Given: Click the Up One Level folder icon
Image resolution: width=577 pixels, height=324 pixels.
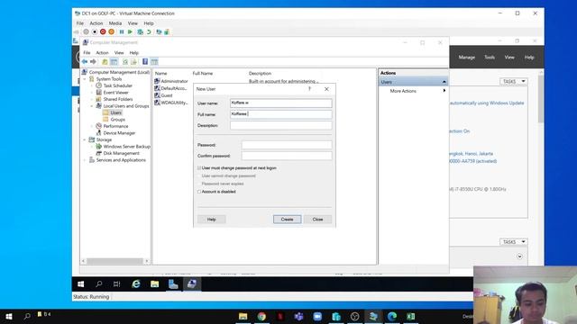Looking at the screenshot, I should pos(105,62).
